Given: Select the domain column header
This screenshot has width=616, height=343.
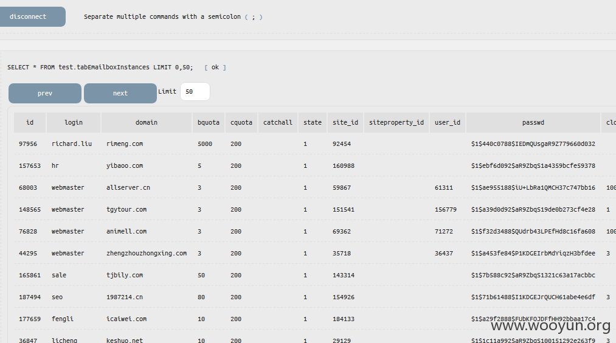Looking at the screenshot, I should pos(147,123).
